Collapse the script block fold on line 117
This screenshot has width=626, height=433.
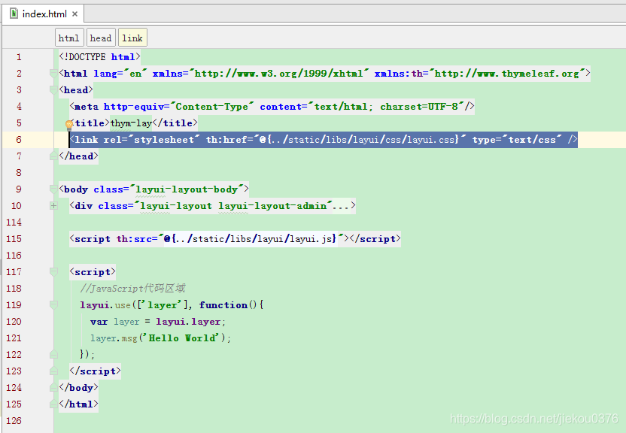54,272
